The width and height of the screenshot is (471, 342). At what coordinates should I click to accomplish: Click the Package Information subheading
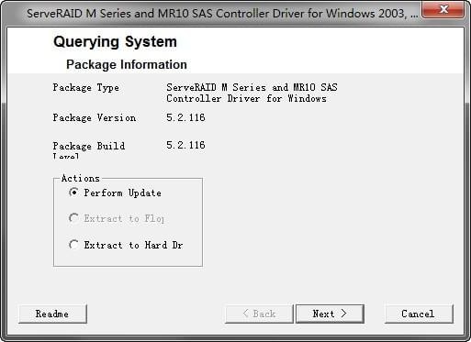(127, 64)
